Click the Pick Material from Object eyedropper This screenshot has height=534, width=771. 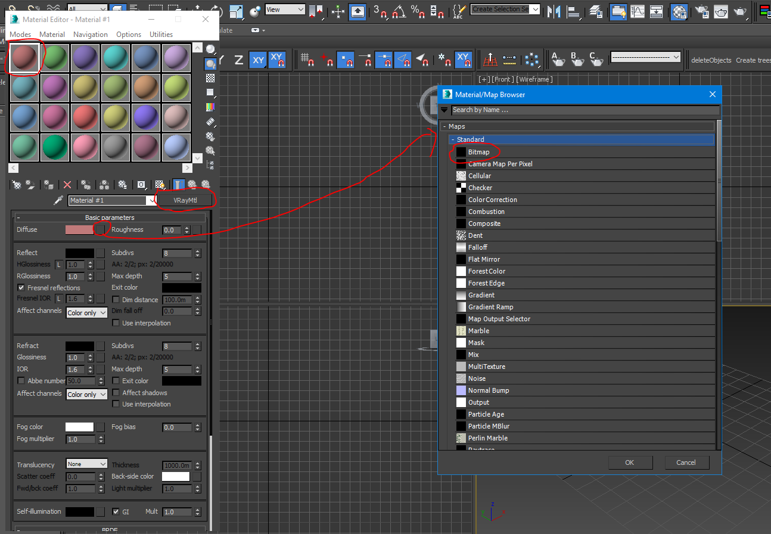coord(58,200)
